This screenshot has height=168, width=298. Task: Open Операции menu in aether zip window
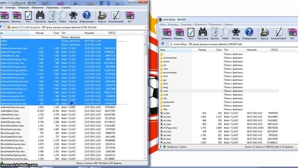point(24,7)
